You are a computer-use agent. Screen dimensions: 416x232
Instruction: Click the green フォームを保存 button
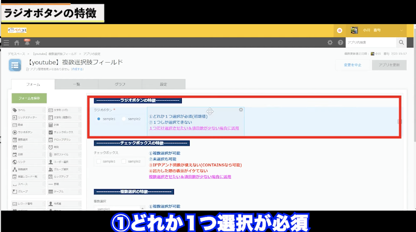click(x=29, y=98)
